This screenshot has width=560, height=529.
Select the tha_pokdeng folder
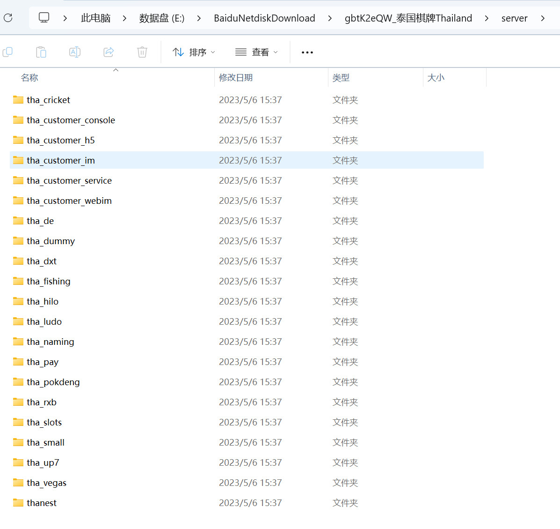[53, 382]
